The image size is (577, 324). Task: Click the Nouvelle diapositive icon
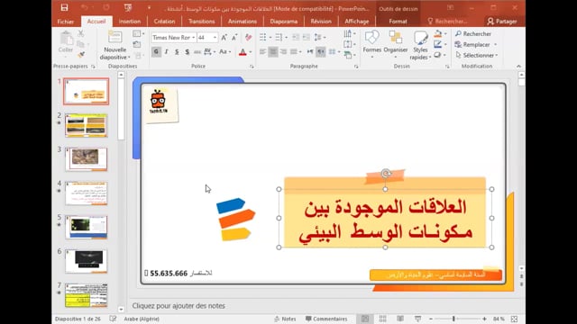(114, 37)
